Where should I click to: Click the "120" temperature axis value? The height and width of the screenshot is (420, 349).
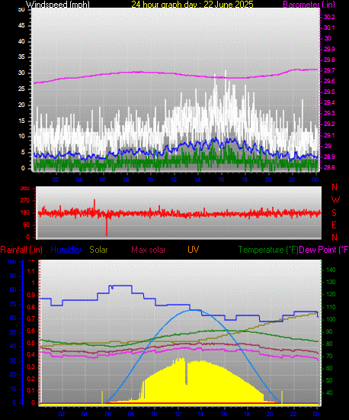click(x=331, y=294)
